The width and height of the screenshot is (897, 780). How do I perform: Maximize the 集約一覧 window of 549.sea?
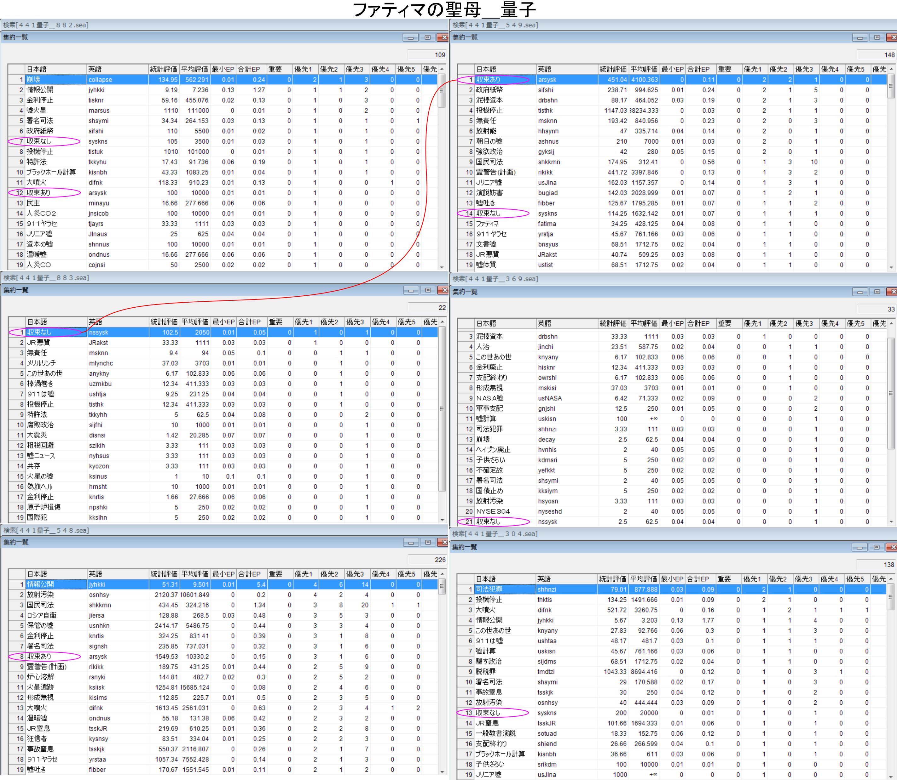(877, 38)
